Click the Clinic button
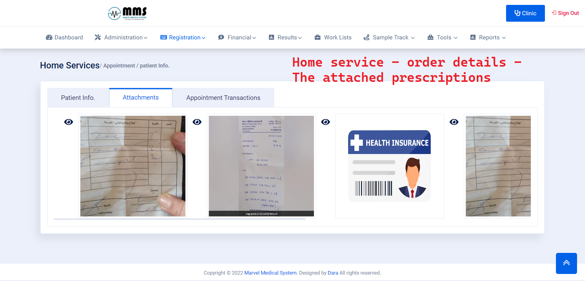Screen dimensions: 585x281 coord(525,13)
